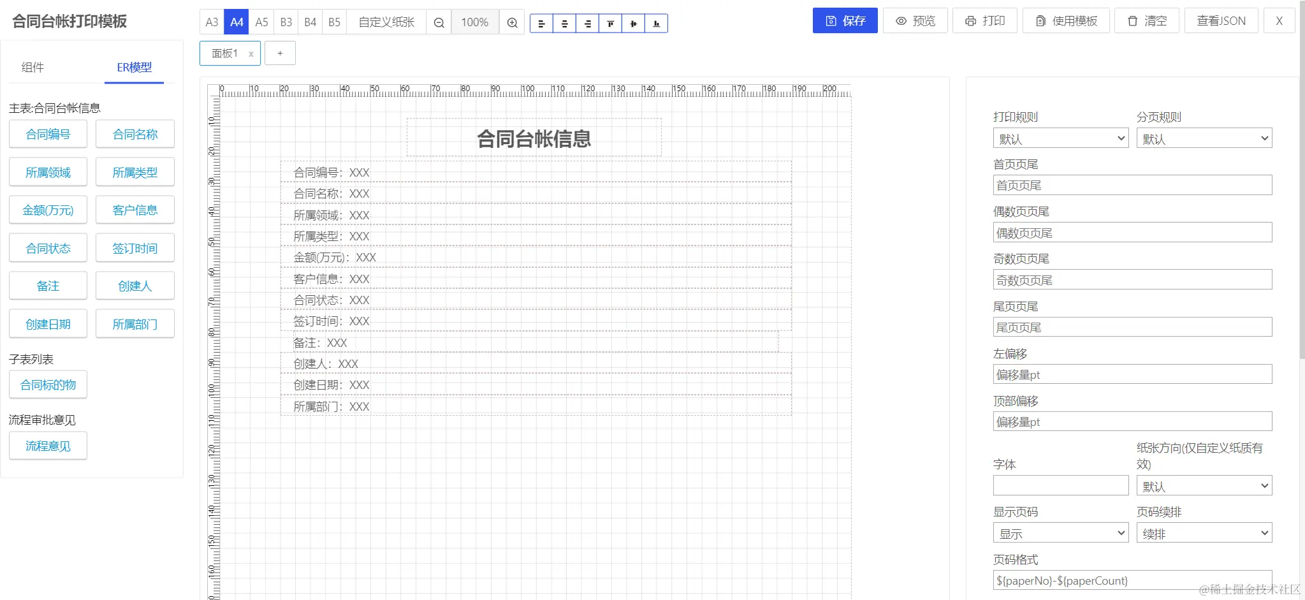The image size is (1305, 600).
Task: Switch to the 组件 tab
Action: (33, 67)
